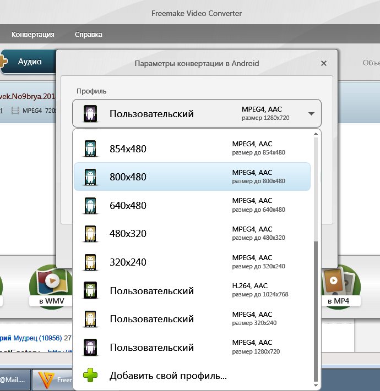Pick the 480x320 profile
Viewport: 380px width, 391px height.
[x=192, y=234]
